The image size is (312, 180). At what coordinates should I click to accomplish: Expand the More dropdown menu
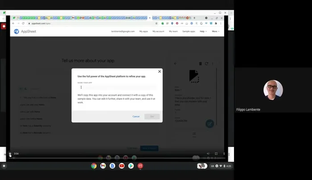pos(215,32)
